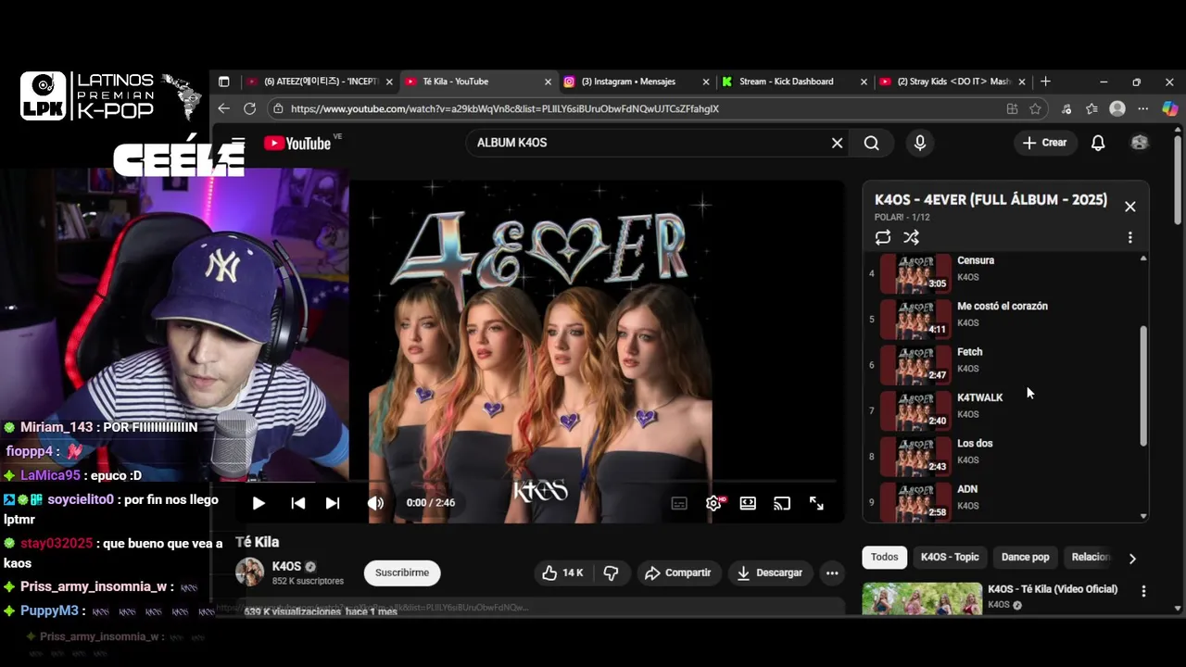Open options for Té Kila Video Oficial

(1143, 591)
